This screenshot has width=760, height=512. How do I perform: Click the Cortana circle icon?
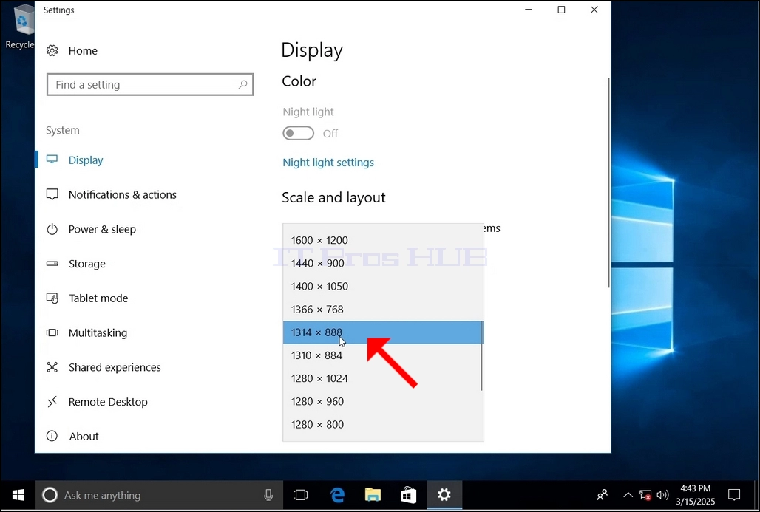(x=50, y=495)
